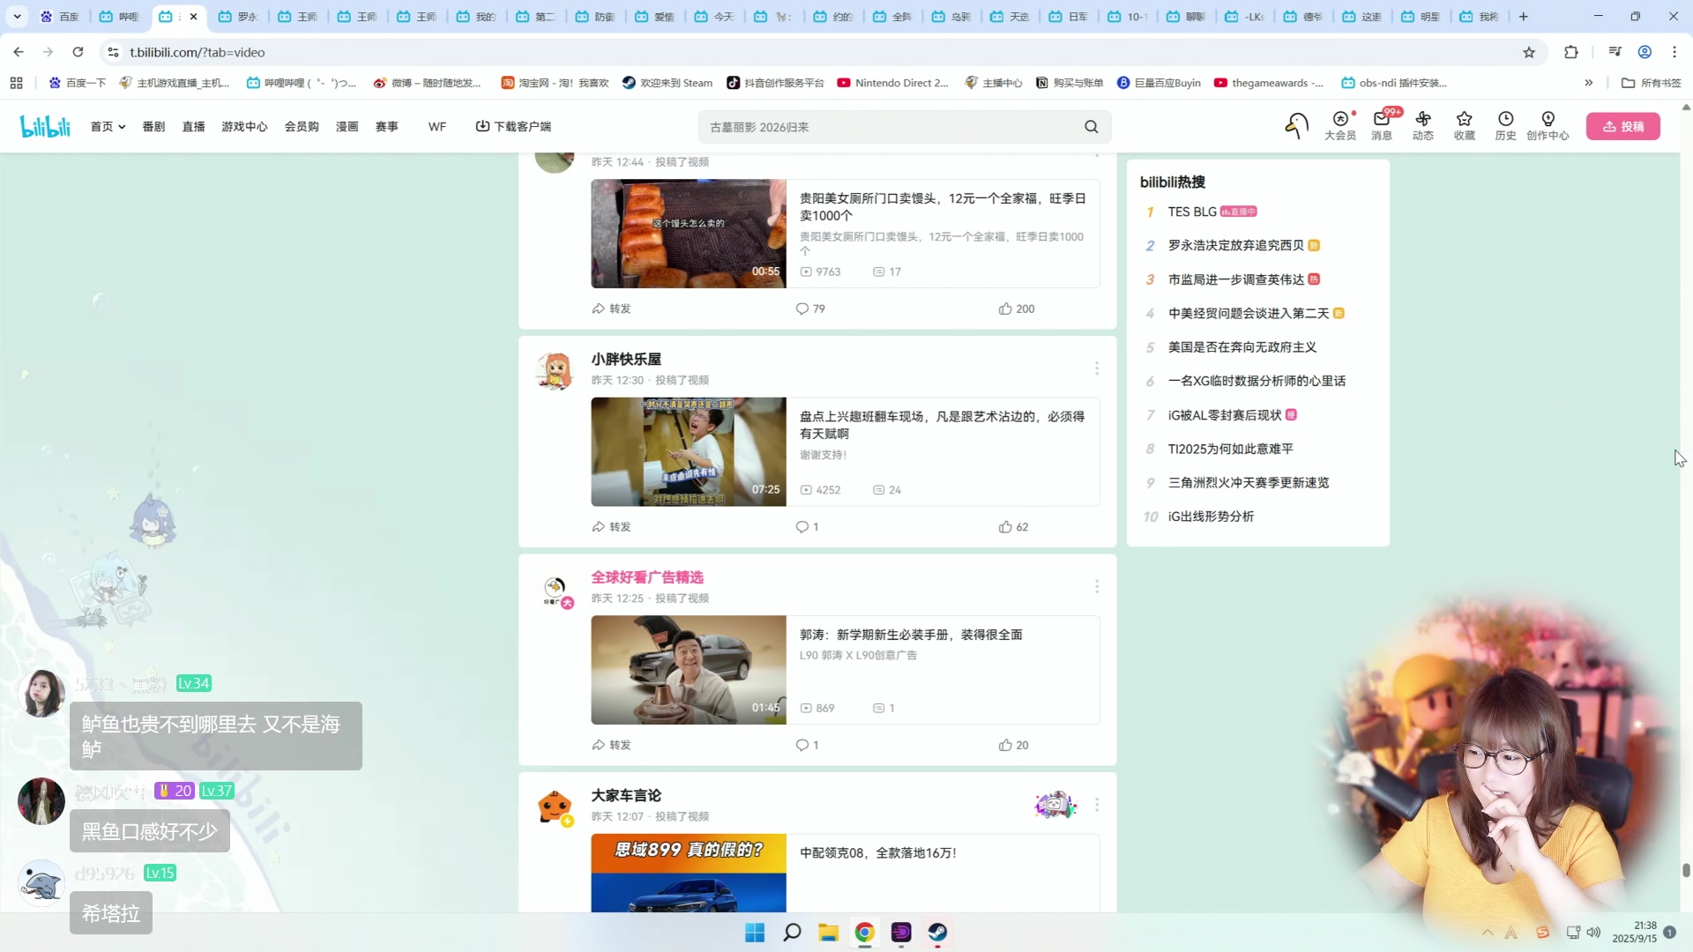
Task: Play the 馒头 video thumbnail
Action: click(688, 234)
